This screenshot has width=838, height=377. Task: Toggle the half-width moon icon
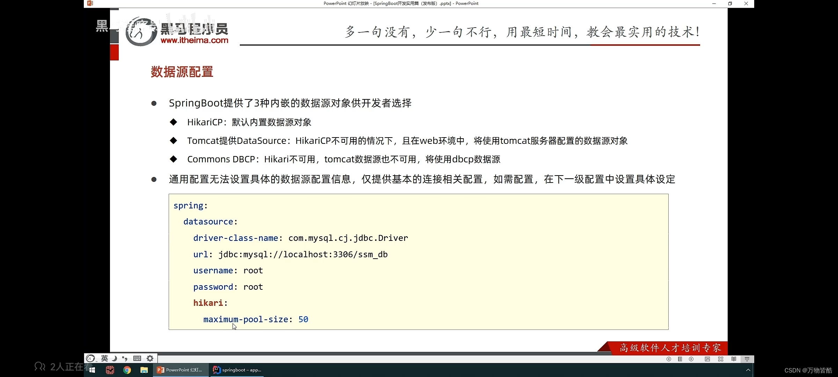(114, 358)
